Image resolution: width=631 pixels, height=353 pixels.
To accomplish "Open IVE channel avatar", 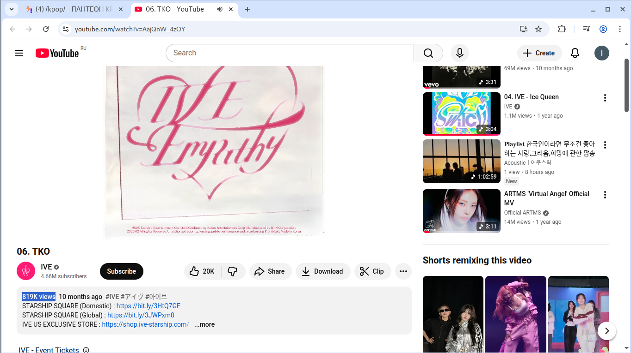I will 26,271.
